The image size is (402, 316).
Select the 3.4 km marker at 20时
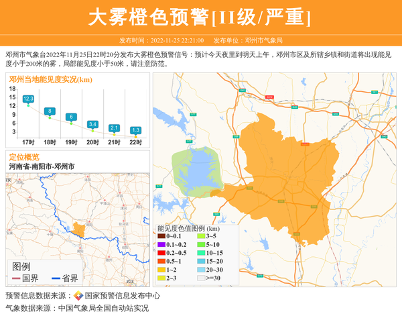point(92,124)
